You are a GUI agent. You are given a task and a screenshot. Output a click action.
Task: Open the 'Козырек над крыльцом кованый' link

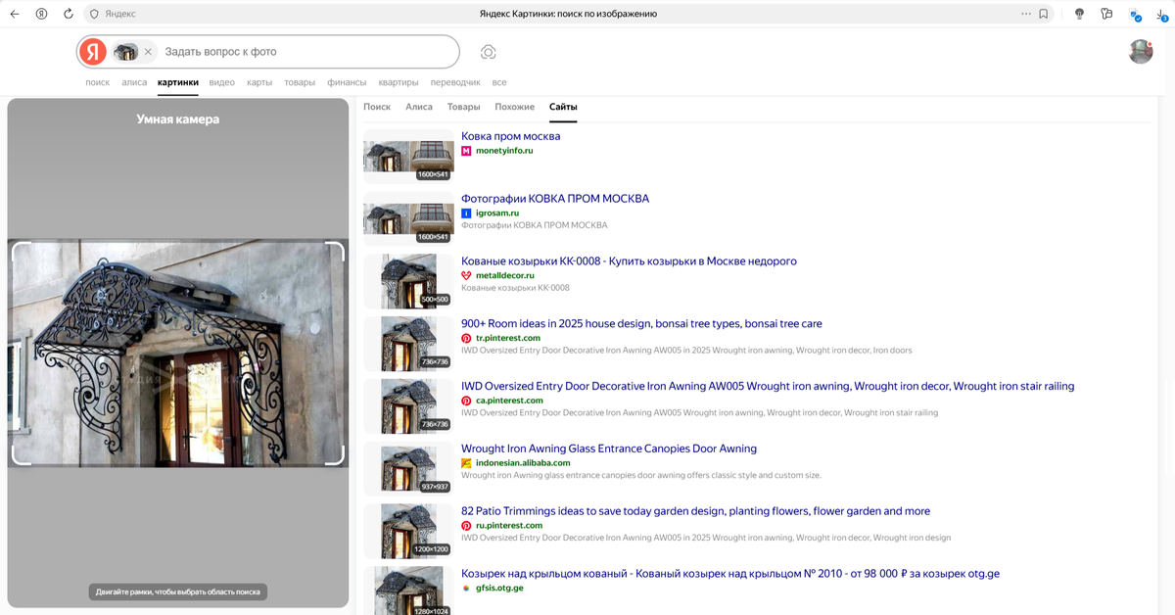click(x=730, y=574)
